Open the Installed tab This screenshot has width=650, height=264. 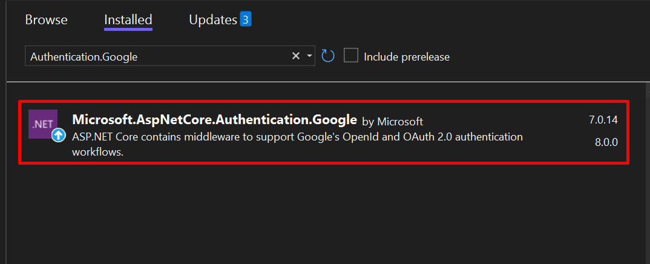pos(128,20)
